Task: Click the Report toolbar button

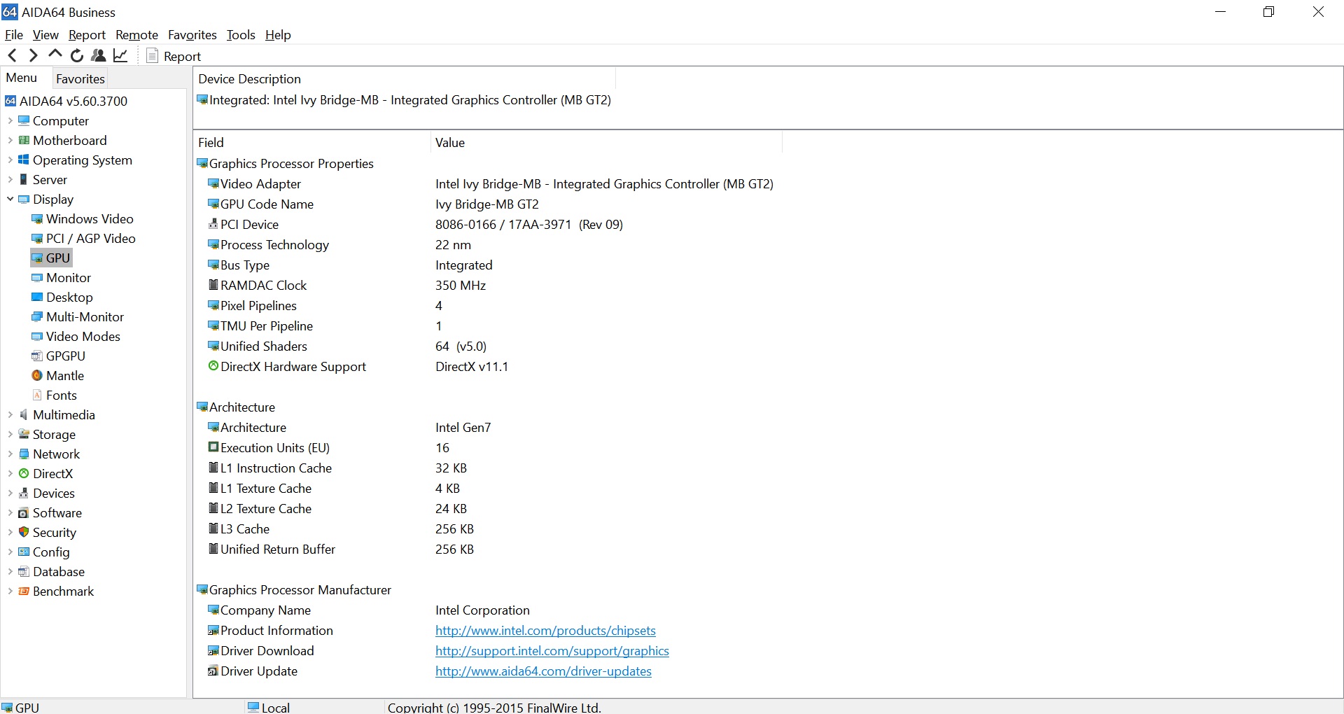Action: [174, 56]
